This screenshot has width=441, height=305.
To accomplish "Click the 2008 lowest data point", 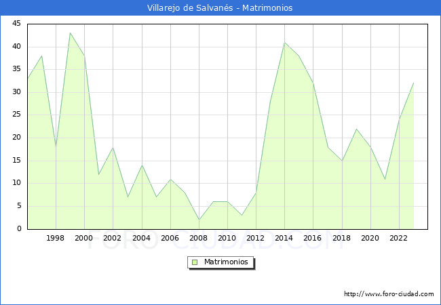I will pos(199,220).
